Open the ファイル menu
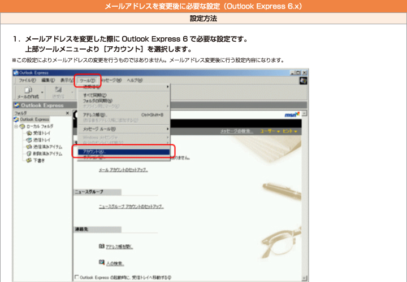The height and width of the screenshot is (282, 407). (x=27, y=81)
